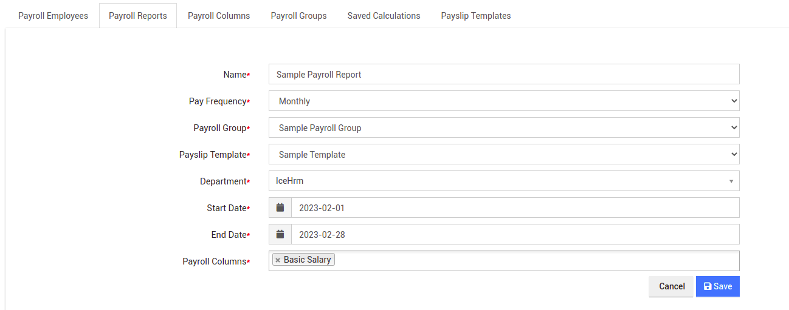Open Saved Calculations tab
Screen dimensions: 789x310
click(384, 16)
